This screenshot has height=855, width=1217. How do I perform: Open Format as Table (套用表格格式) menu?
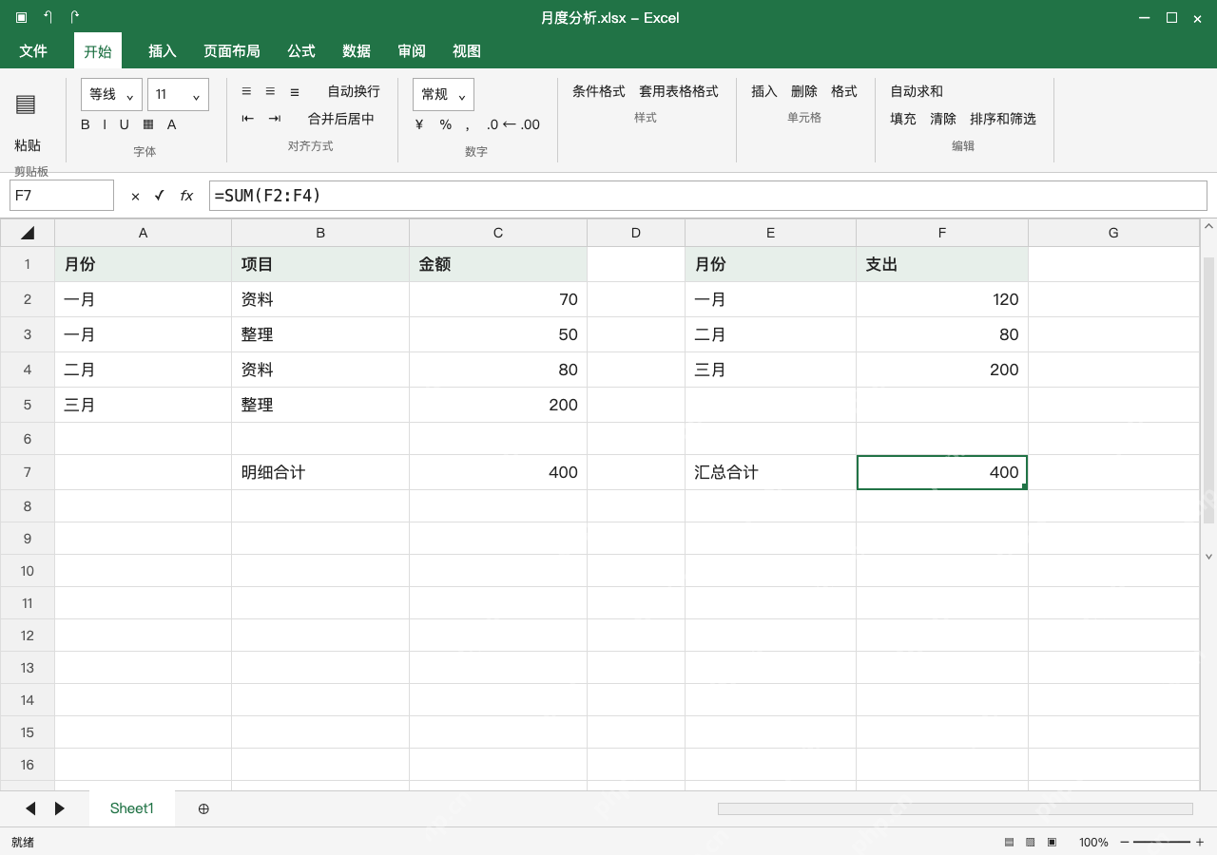(x=679, y=91)
